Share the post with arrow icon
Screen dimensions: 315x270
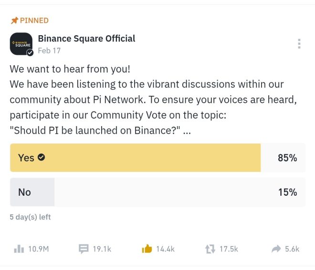[x=276, y=249]
